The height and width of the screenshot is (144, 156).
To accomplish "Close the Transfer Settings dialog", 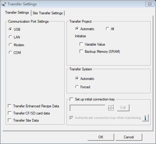I will 150,4.
